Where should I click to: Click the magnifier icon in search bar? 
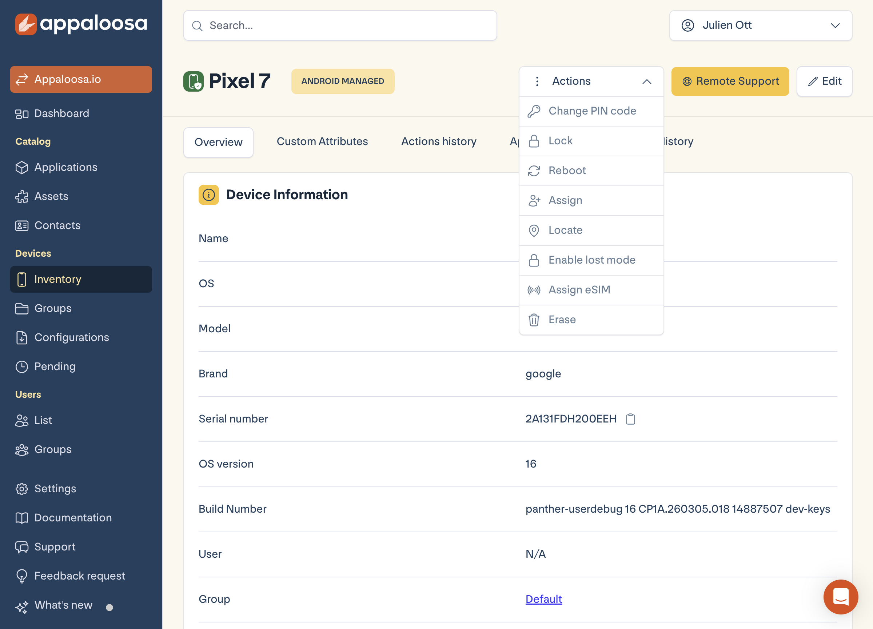(x=197, y=26)
